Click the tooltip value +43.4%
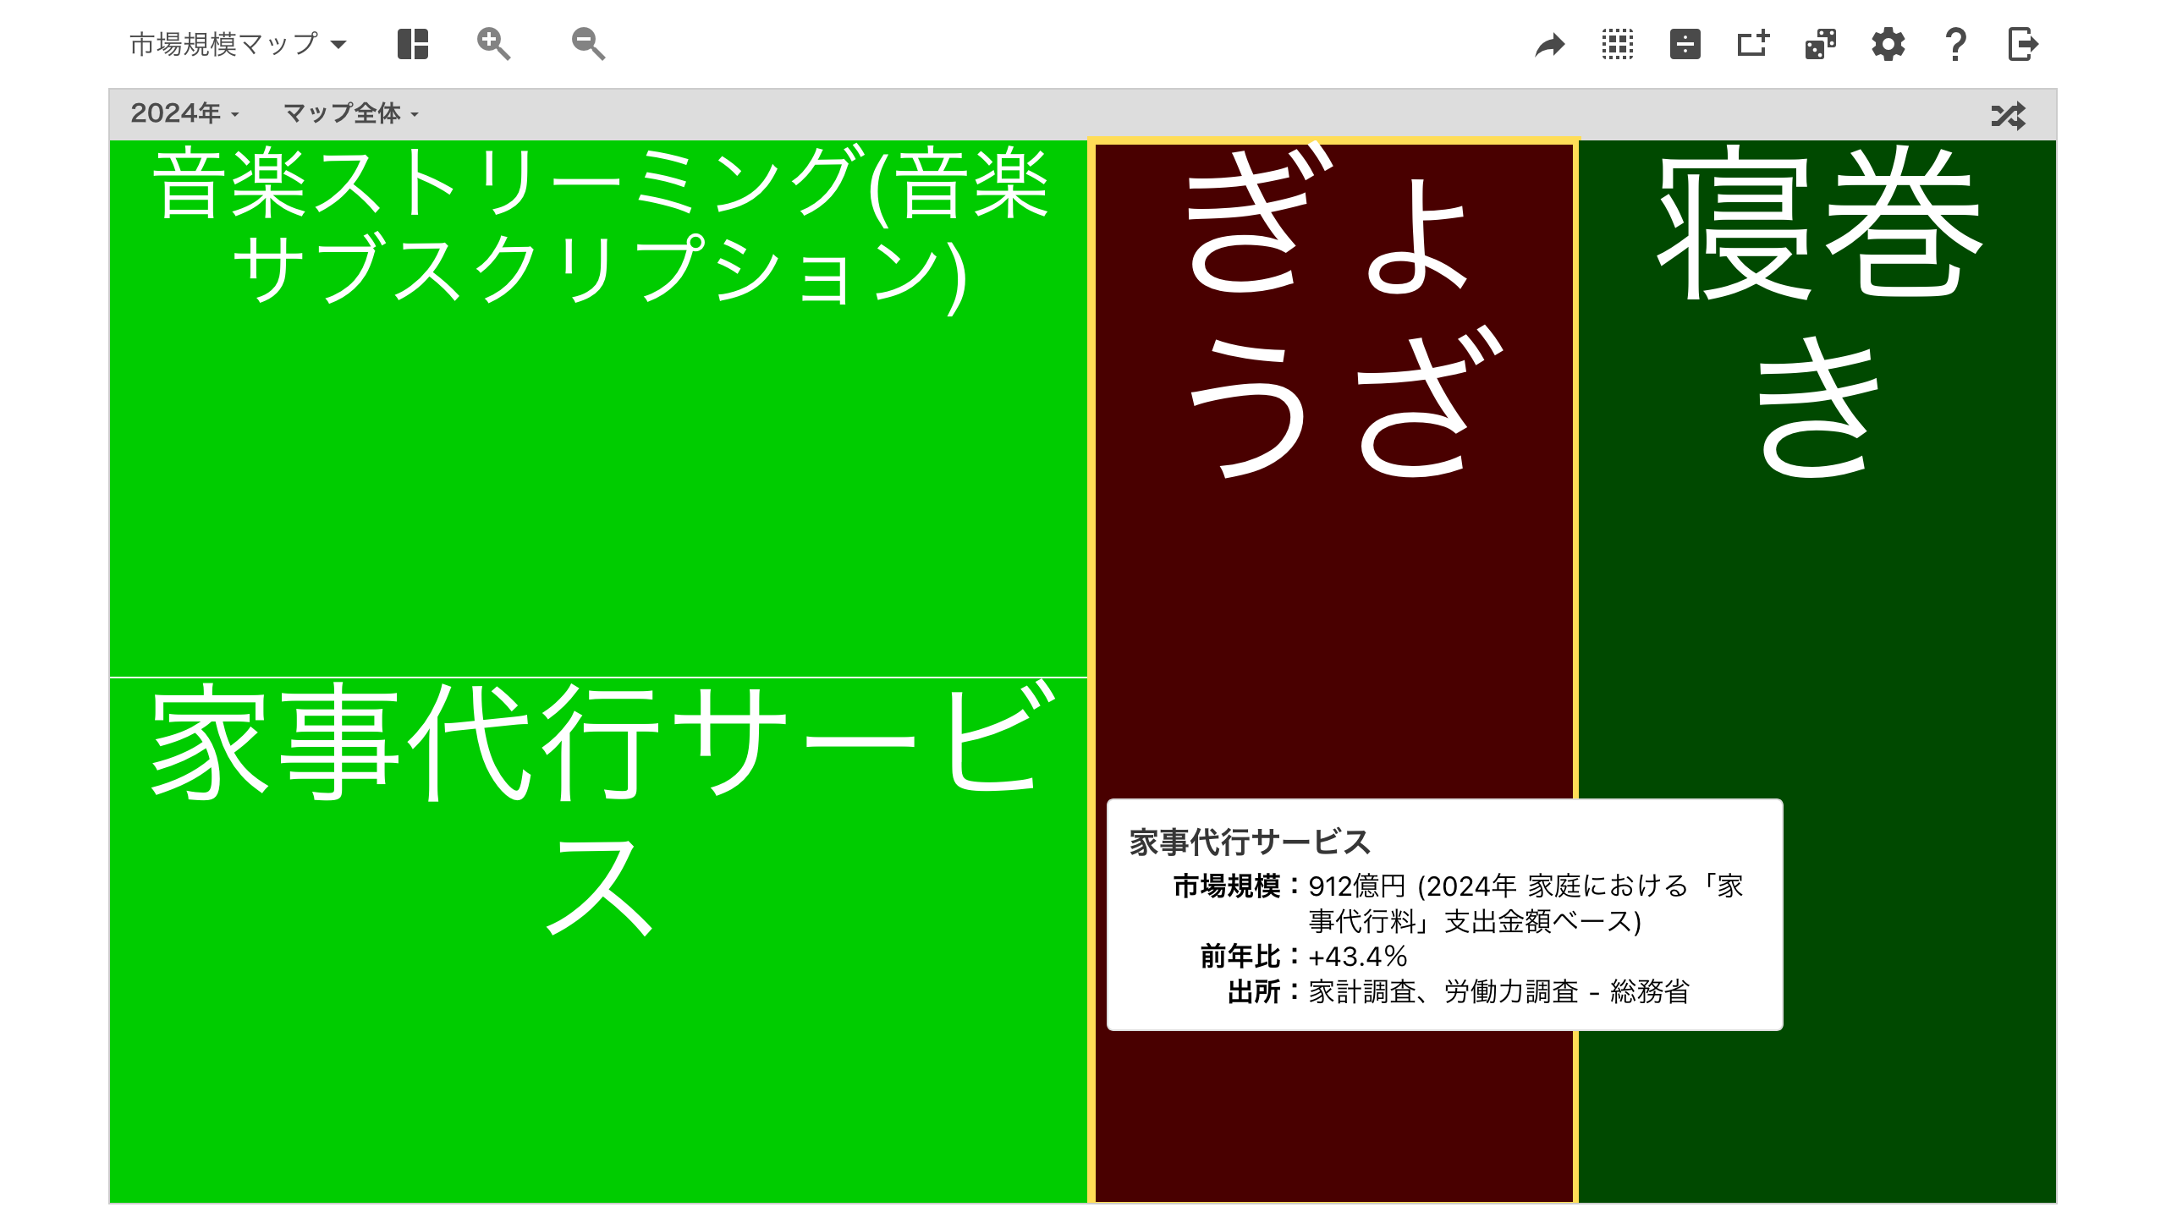 pyautogui.click(x=1357, y=957)
